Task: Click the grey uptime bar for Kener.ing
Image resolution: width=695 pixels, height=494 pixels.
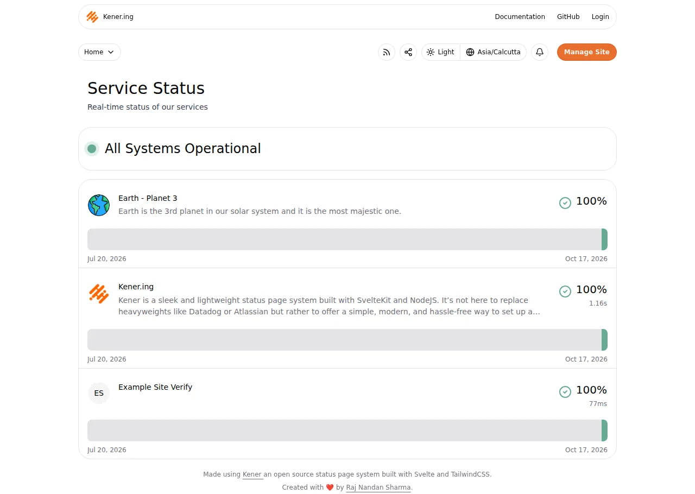Action: point(344,340)
